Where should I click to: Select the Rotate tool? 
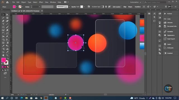pyautogui.click(x=3, y=33)
